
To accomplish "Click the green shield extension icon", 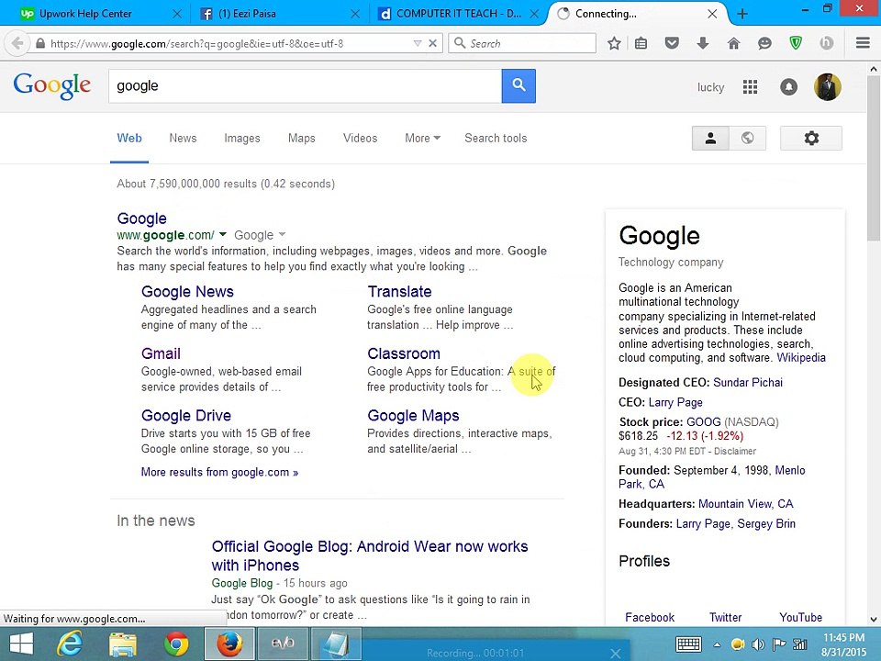I will (796, 43).
